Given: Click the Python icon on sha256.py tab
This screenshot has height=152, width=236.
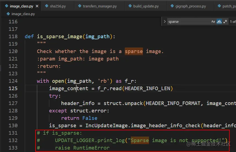Looking at the screenshot, I should 47,6.
